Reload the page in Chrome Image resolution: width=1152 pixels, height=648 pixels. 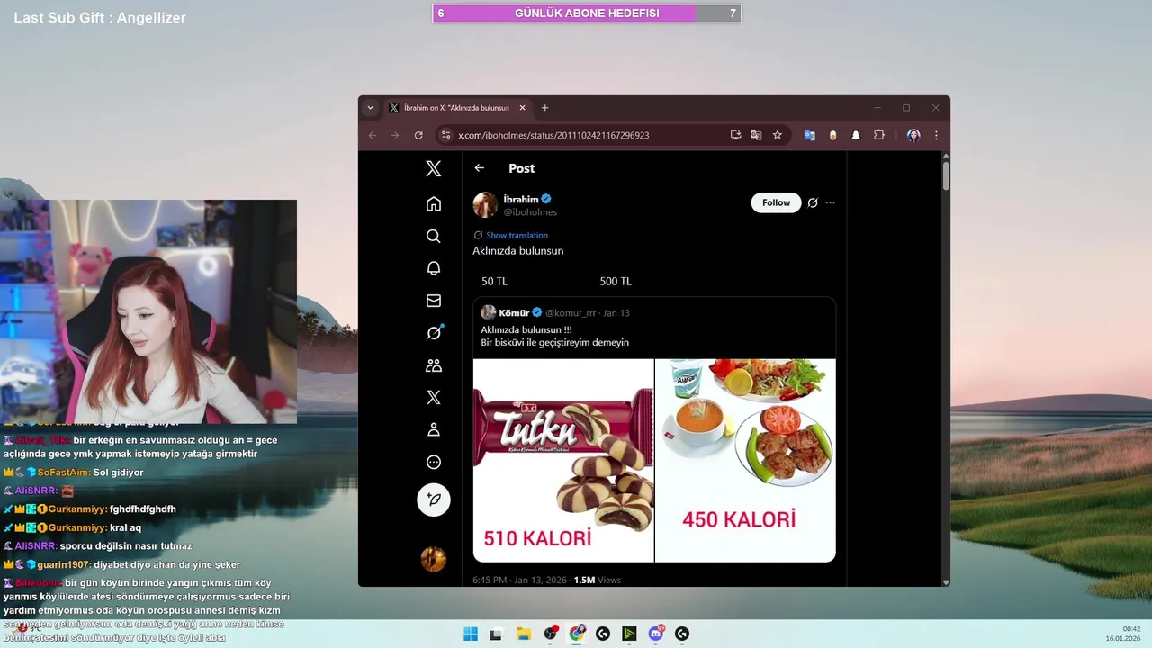pos(418,135)
